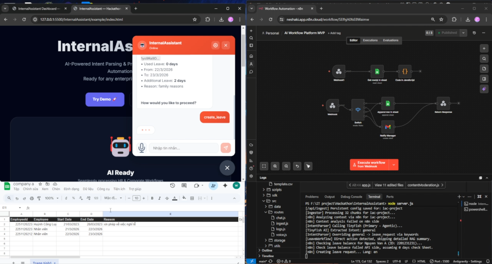The height and width of the screenshot is (264, 492).
Task: Open the Định dạng menu in Sheets
Action: pyautogui.click(x=71, y=189)
